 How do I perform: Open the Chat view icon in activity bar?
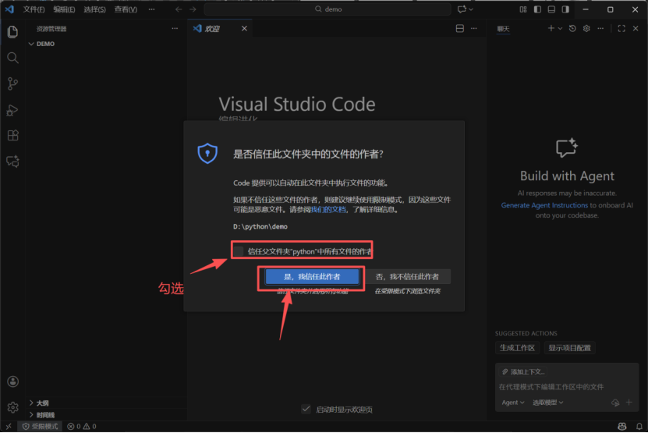[12, 161]
